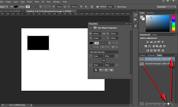Add a Curves adjustment
178x107 pixels.
[x=155, y=42]
